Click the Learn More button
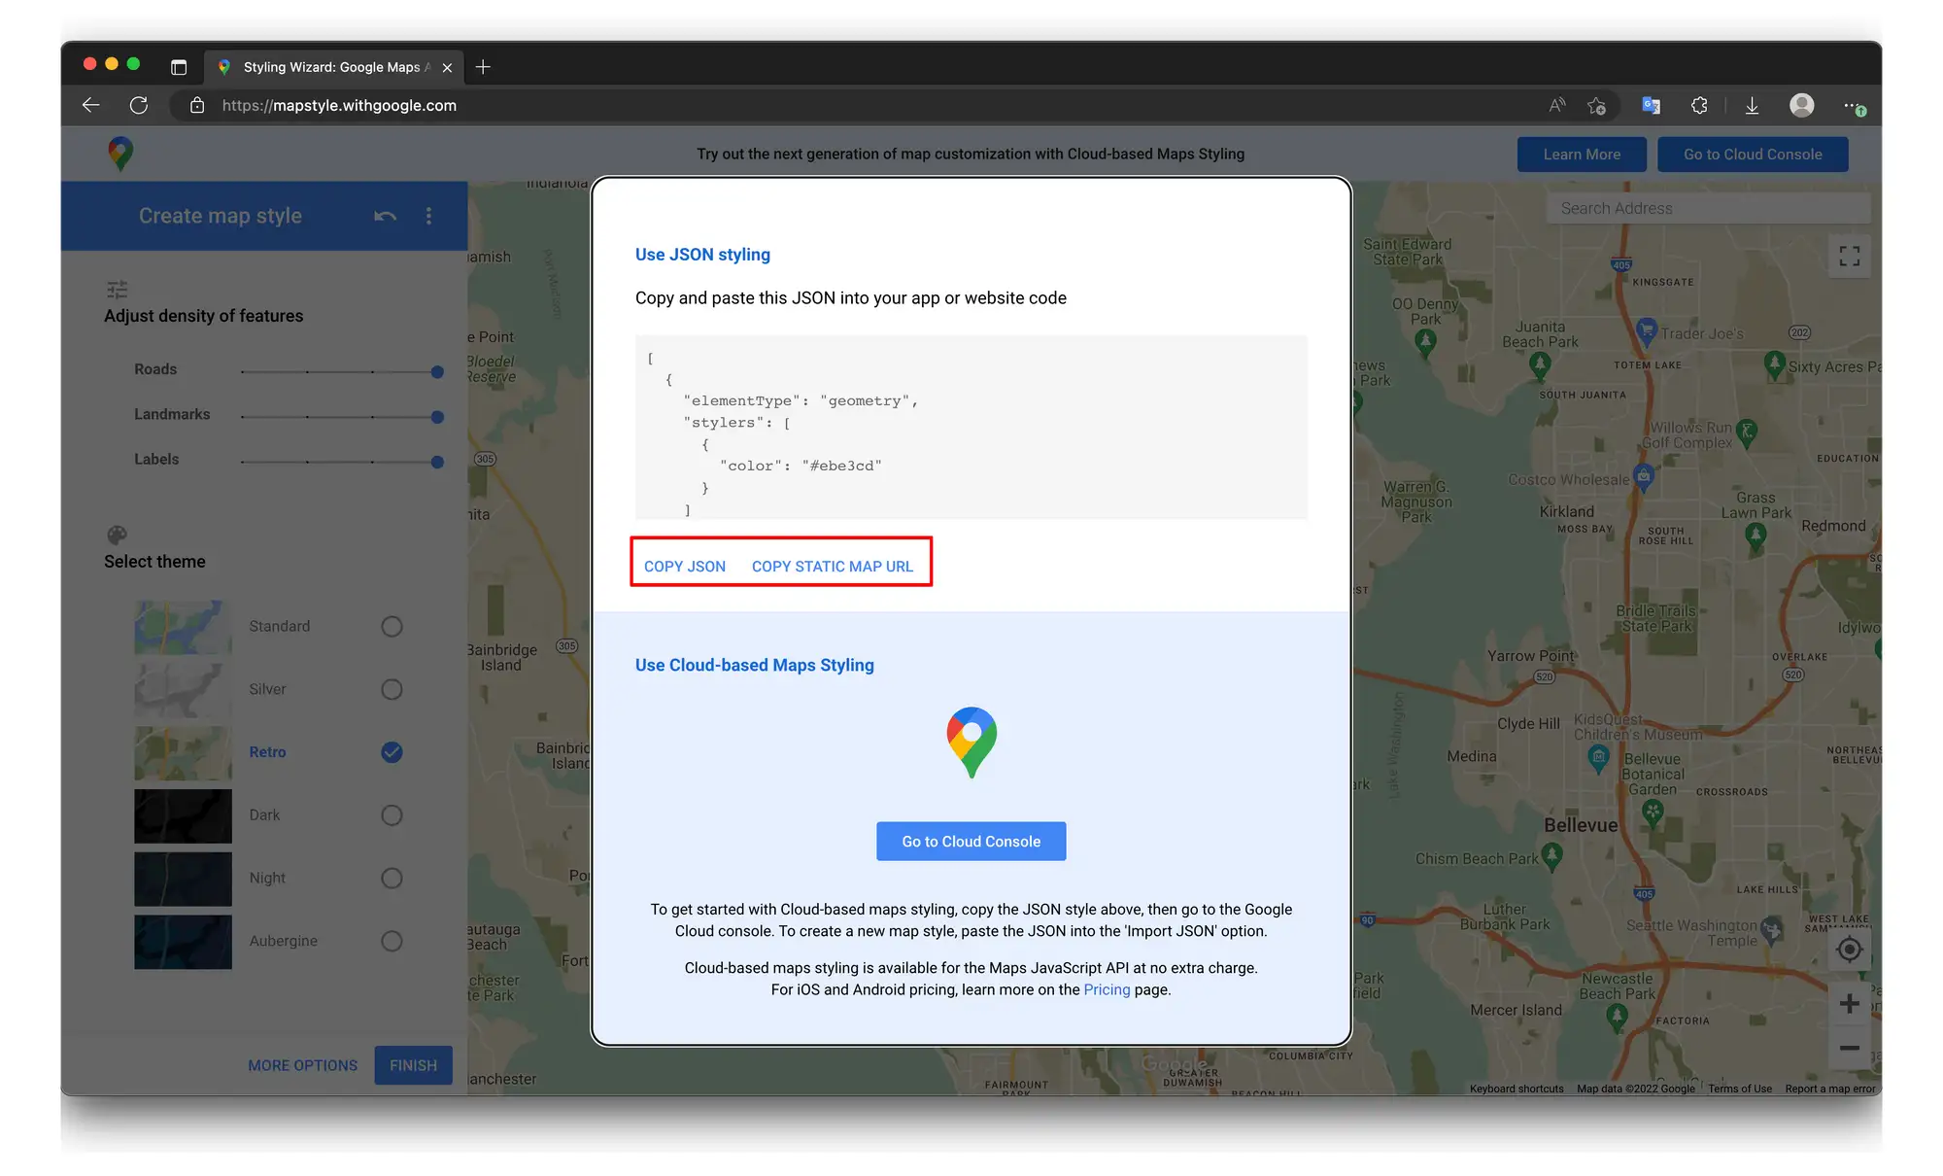Viewport: 1943px width, 1176px height. (1582, 155)
